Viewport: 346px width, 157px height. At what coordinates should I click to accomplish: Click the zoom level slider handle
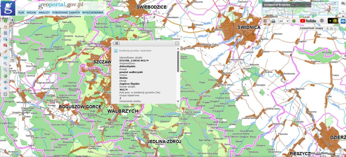point(12,42)
